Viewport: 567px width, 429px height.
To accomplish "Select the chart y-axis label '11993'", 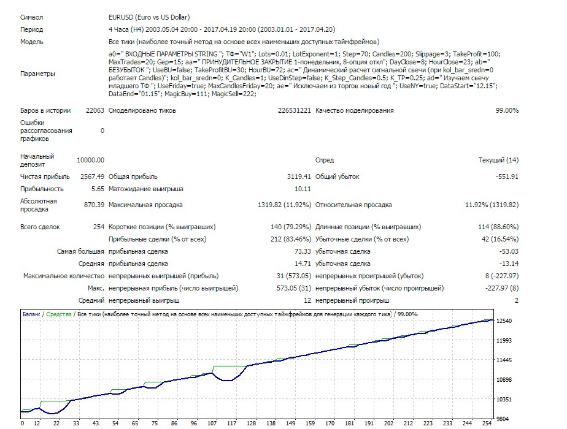I will (x=504, y=341).
